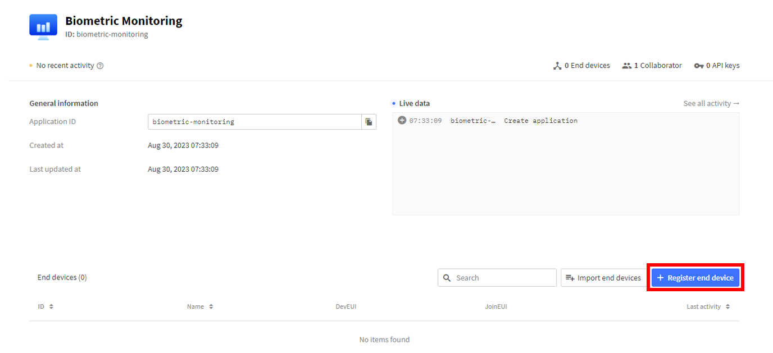Image resolution: width=773 pixels, height=353 pixels.
Task: Click the help icon beside No recent activity
Action: point(100,66)
